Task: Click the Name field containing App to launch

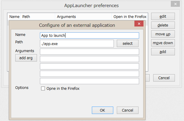Action: click(x=90, y=35)
